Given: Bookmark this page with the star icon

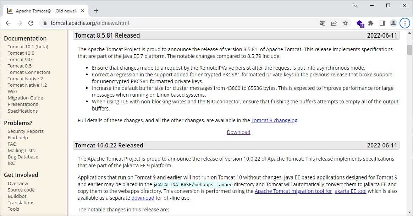Looking at the screenshot, I should tap(345, 23).
